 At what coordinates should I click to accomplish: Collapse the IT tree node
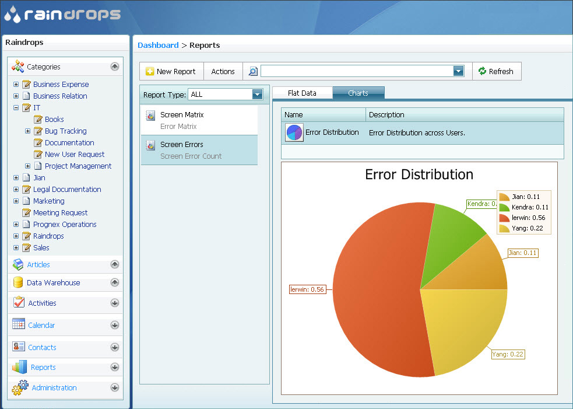pyautogui.click(x=16, y=108)
